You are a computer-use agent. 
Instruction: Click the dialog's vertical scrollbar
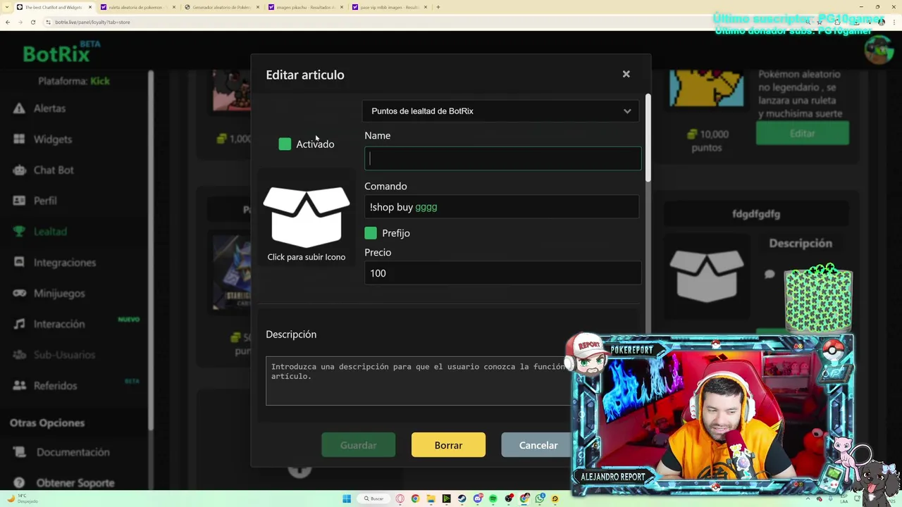click(648, 138)
